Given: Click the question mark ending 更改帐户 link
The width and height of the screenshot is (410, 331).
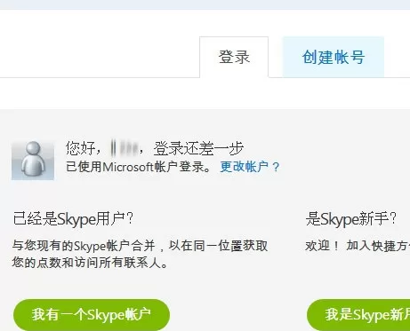Looking at the screenshot, I should click(x=276, y=167).
